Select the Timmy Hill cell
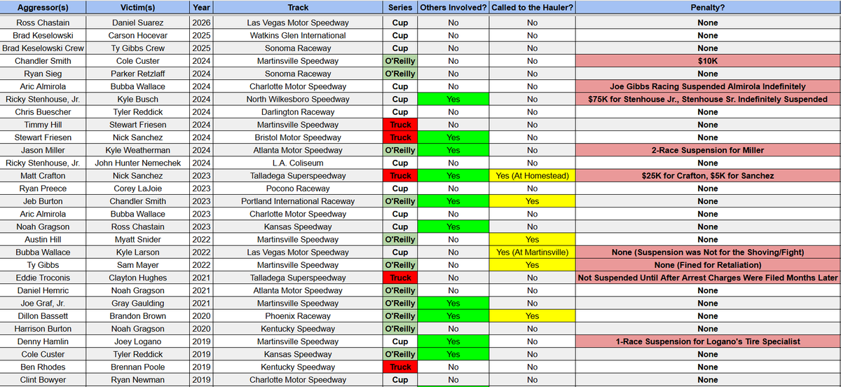 pos(43,125)
